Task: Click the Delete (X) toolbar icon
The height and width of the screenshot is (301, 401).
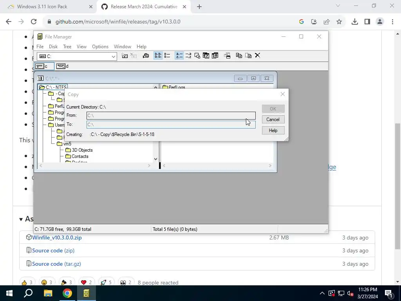Action: click(257, 56)
